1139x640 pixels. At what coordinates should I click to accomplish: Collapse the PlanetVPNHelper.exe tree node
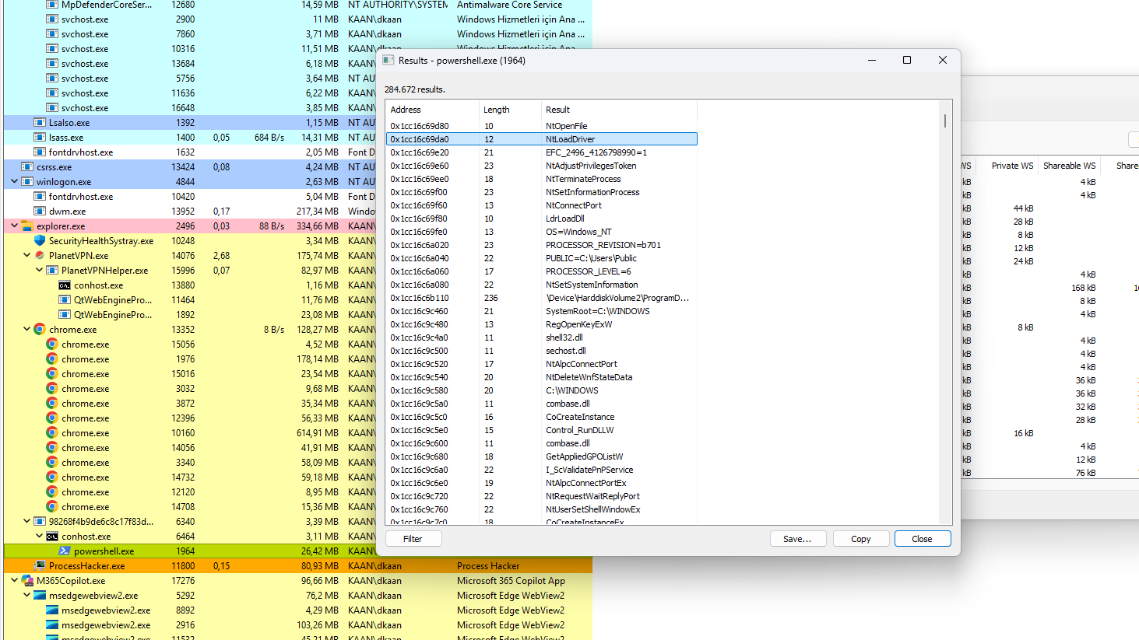pos(39,271)
